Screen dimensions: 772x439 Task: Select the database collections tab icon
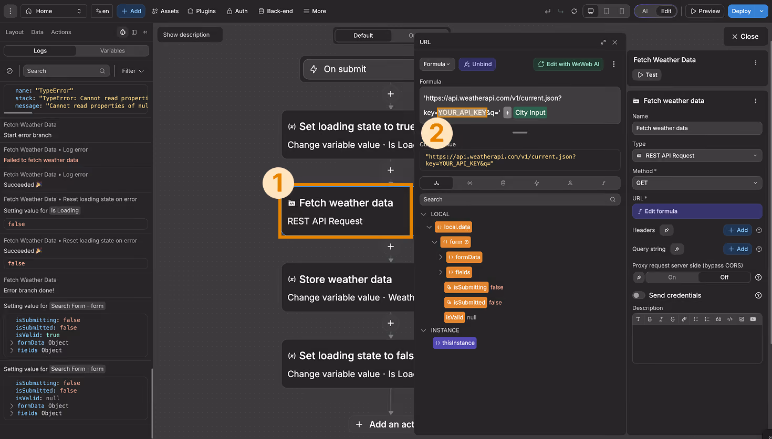(x=503, y=183)
